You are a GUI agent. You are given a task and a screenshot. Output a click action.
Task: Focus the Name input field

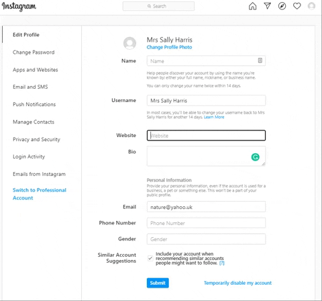tap(206, 60)
